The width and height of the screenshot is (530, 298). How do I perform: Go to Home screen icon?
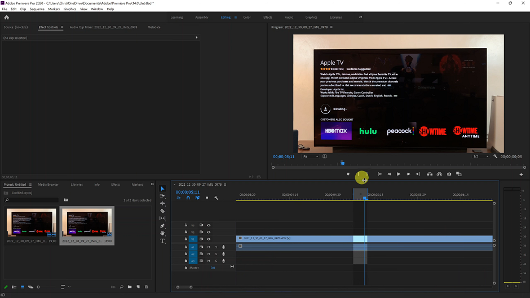pyautogui.click(x=6, y=17)
